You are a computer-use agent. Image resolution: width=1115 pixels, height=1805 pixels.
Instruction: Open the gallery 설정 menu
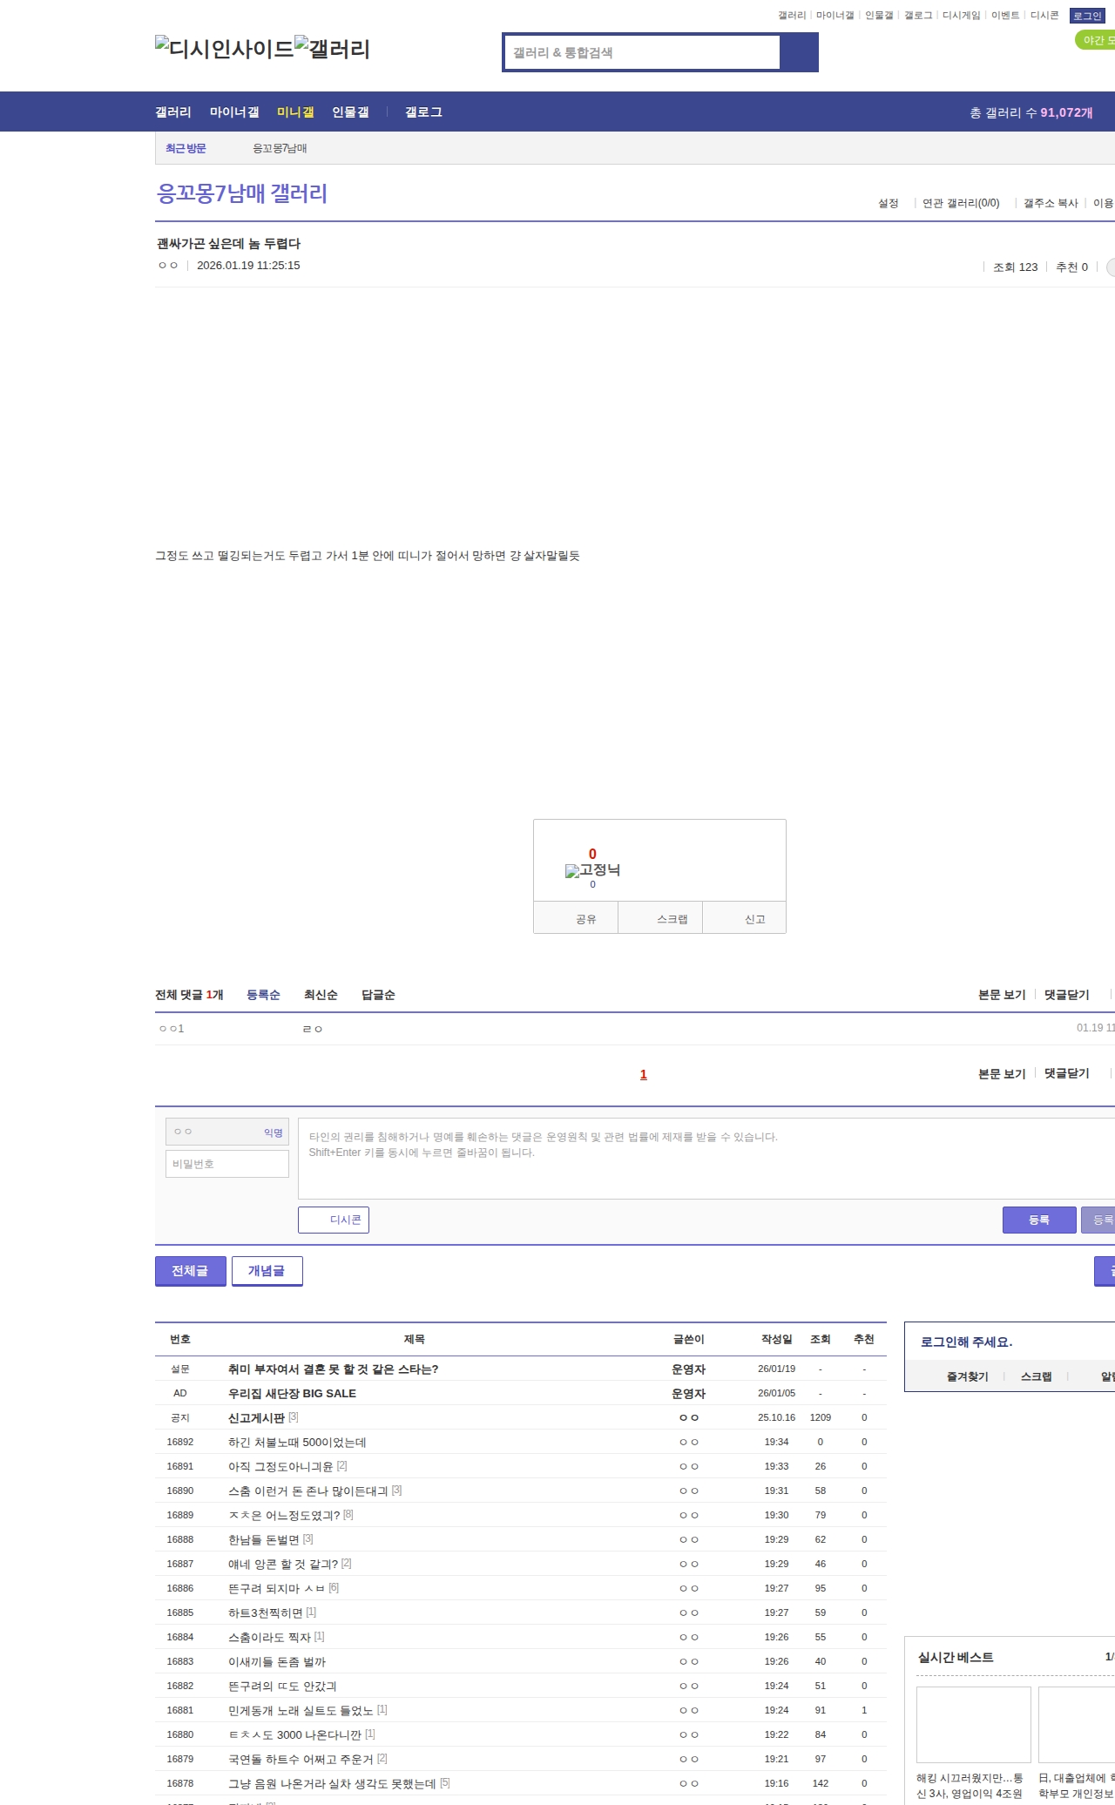click(x=888, y=203)
